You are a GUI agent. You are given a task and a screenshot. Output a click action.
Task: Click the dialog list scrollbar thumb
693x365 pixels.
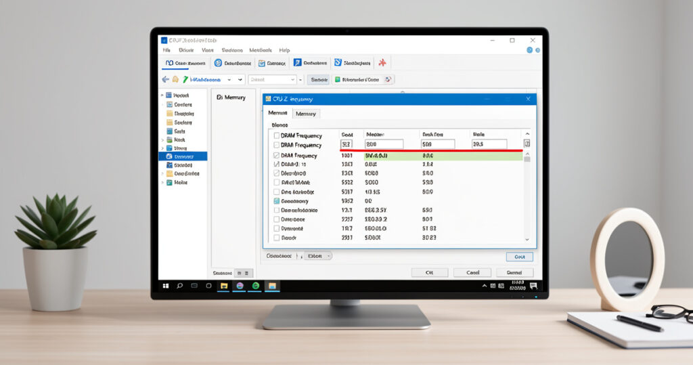527,159
